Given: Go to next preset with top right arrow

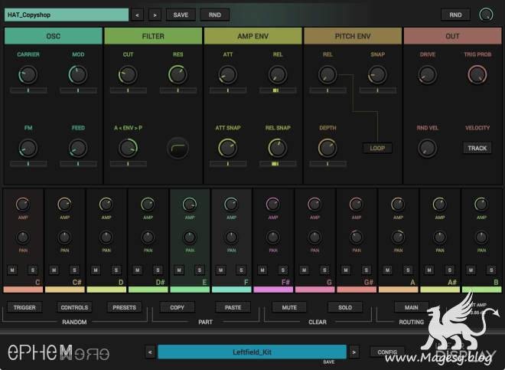Looking at the screenshot, I should 155,15.
